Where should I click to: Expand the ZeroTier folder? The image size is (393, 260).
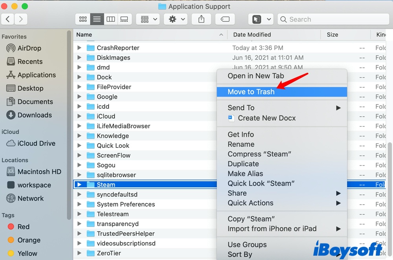coord(79,253)
